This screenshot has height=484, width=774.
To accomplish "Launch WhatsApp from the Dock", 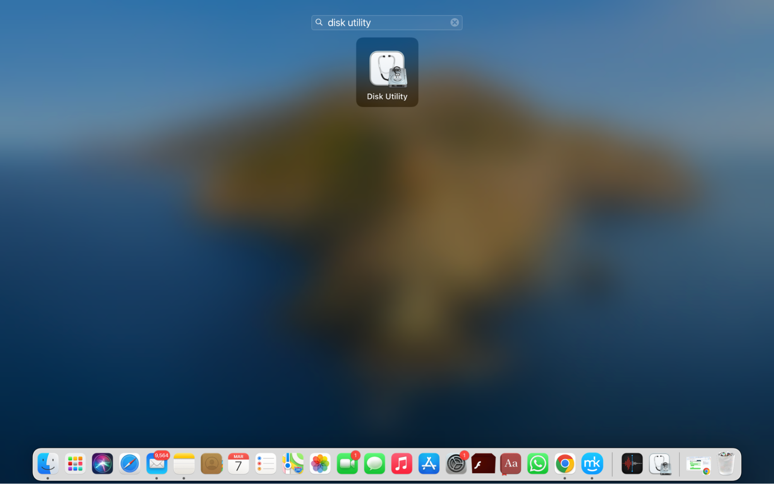I will [538, 463].
